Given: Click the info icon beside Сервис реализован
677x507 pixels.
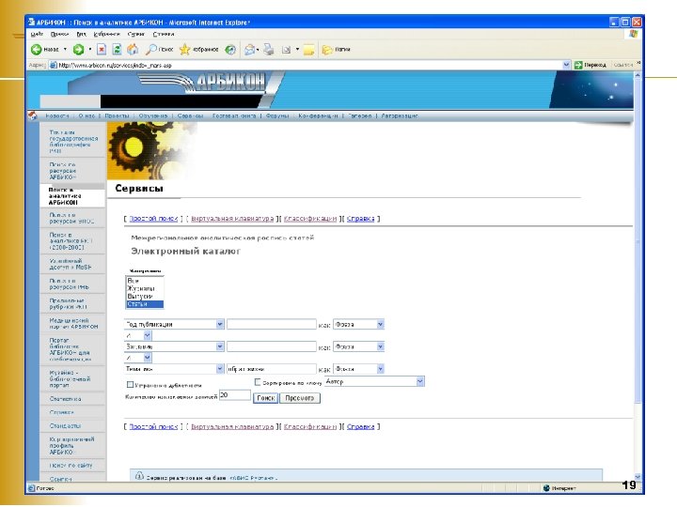Looking at the screenshot, I should pos(139,475).
